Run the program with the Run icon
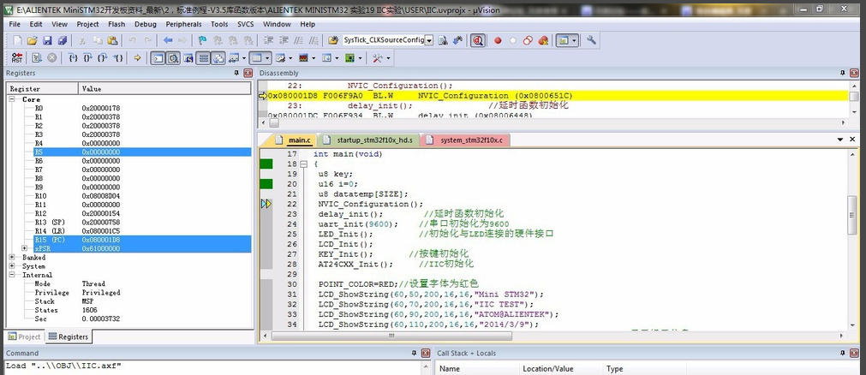This screenshot has width=866, height=375. (x=36, y=58)
